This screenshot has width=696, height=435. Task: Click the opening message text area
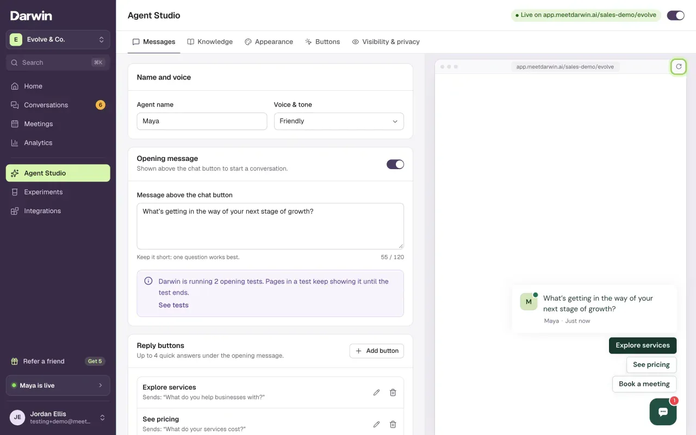270,226
